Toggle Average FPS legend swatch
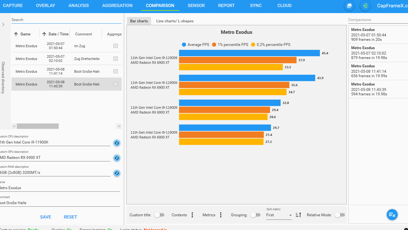The height and width of the screenshot is (230, 408). (184, 45)
